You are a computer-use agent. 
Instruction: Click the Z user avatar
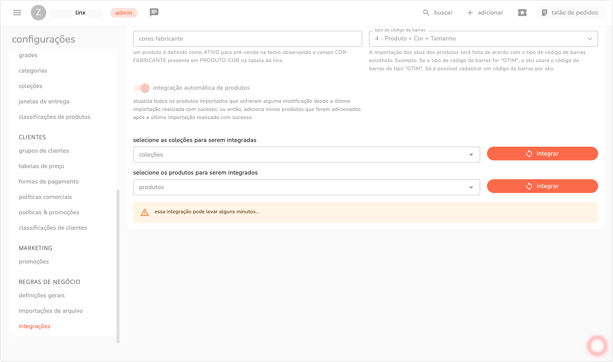point(38,13)
